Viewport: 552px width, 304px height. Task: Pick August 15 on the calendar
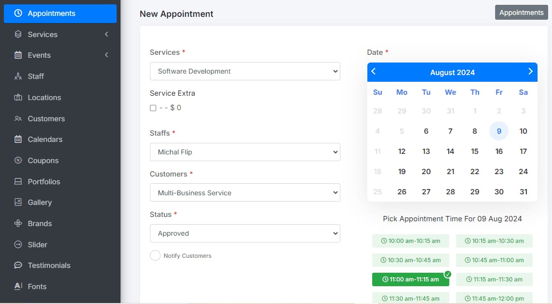point(474,152)
